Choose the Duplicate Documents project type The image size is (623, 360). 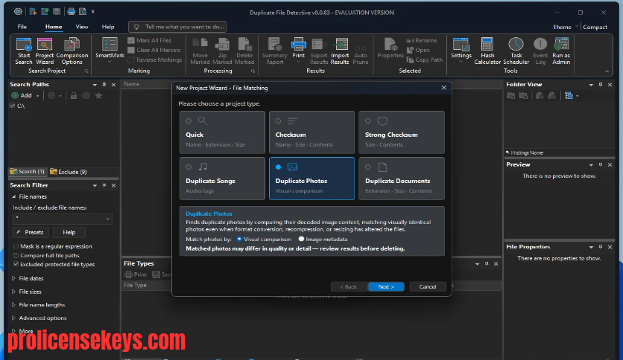(401, 179)
